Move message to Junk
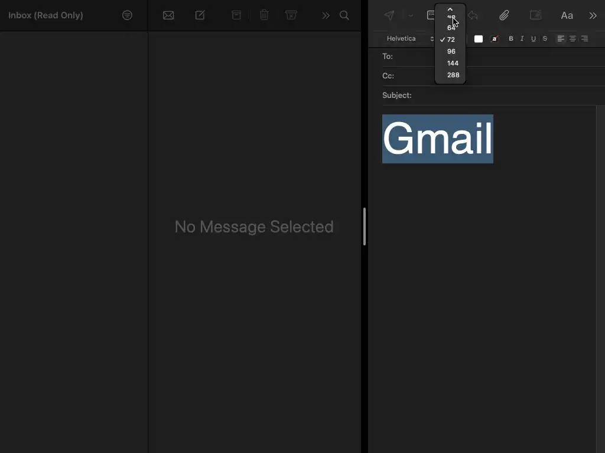The image size is (605, 453). tap(291, 15)
